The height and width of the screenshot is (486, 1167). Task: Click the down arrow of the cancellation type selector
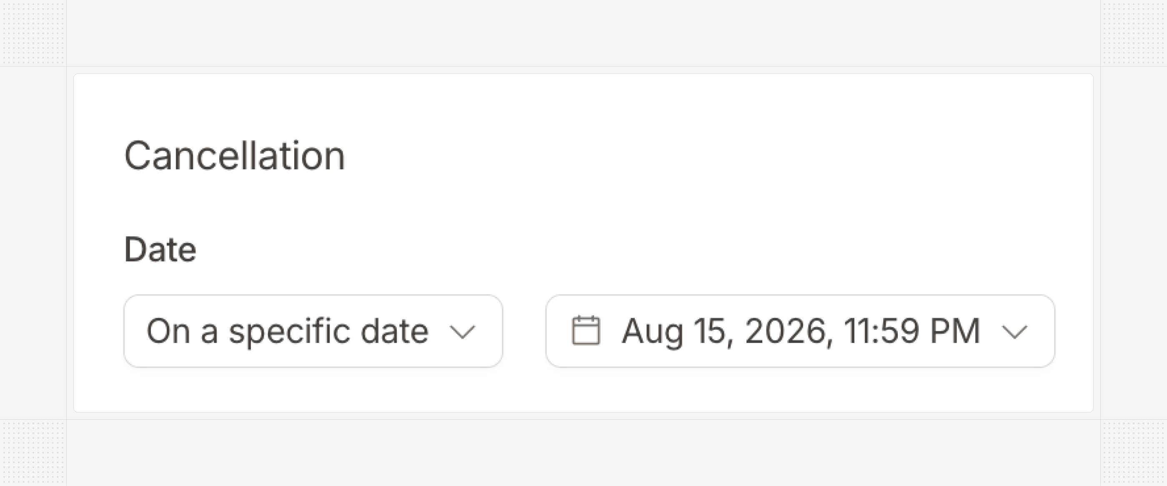click(462, 332)
